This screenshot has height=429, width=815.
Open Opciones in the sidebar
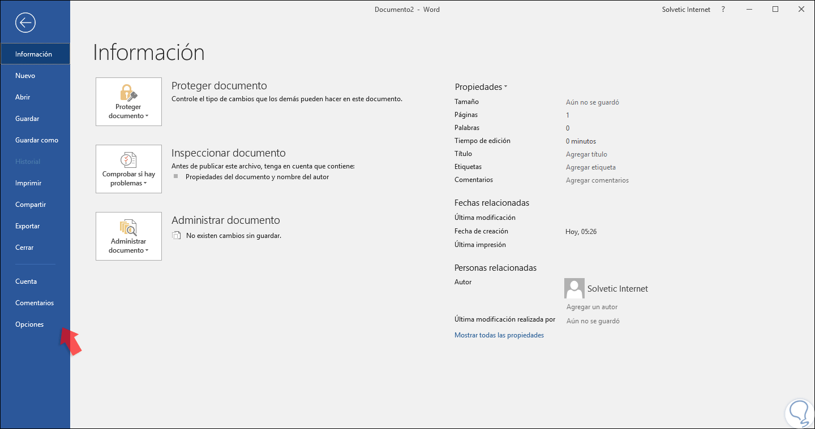(x=35, y=324)
